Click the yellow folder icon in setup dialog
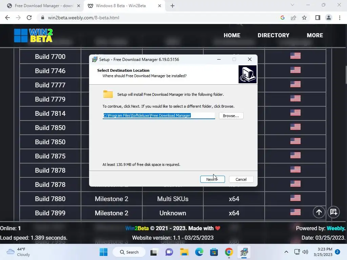 (x=108, y=94)
